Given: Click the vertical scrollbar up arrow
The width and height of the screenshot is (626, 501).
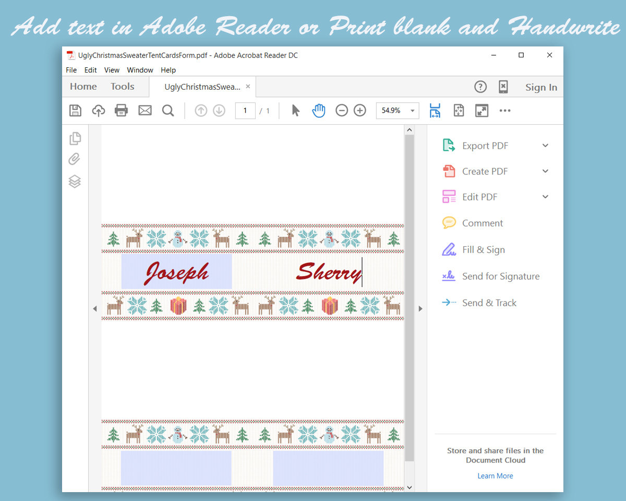Looking at the screenshot, I should [410, 130].
